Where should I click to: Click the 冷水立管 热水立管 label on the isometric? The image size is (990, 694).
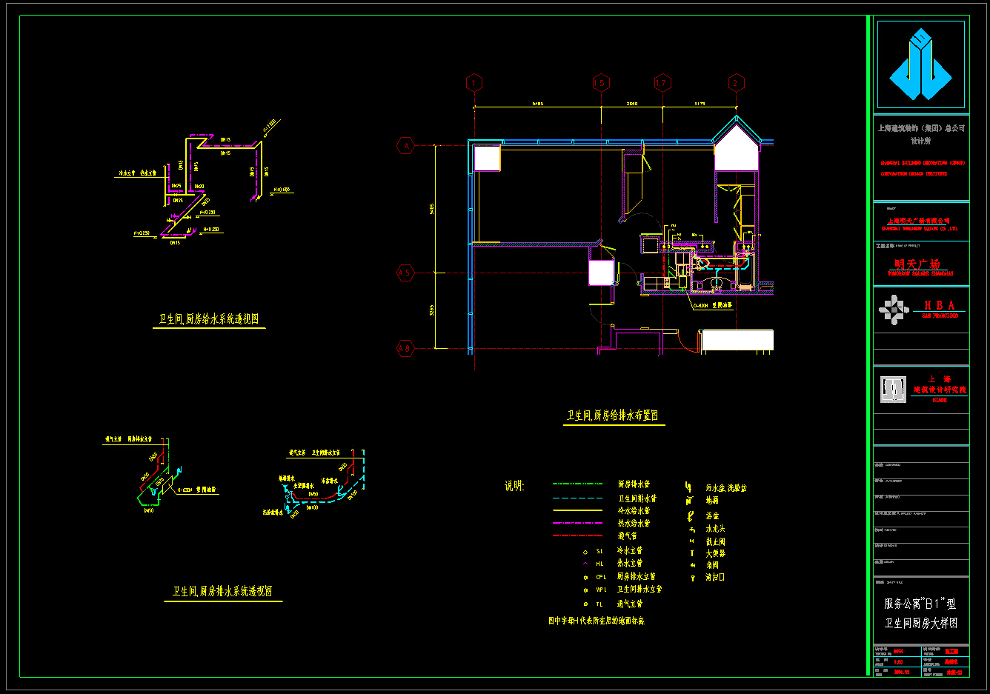137,173
